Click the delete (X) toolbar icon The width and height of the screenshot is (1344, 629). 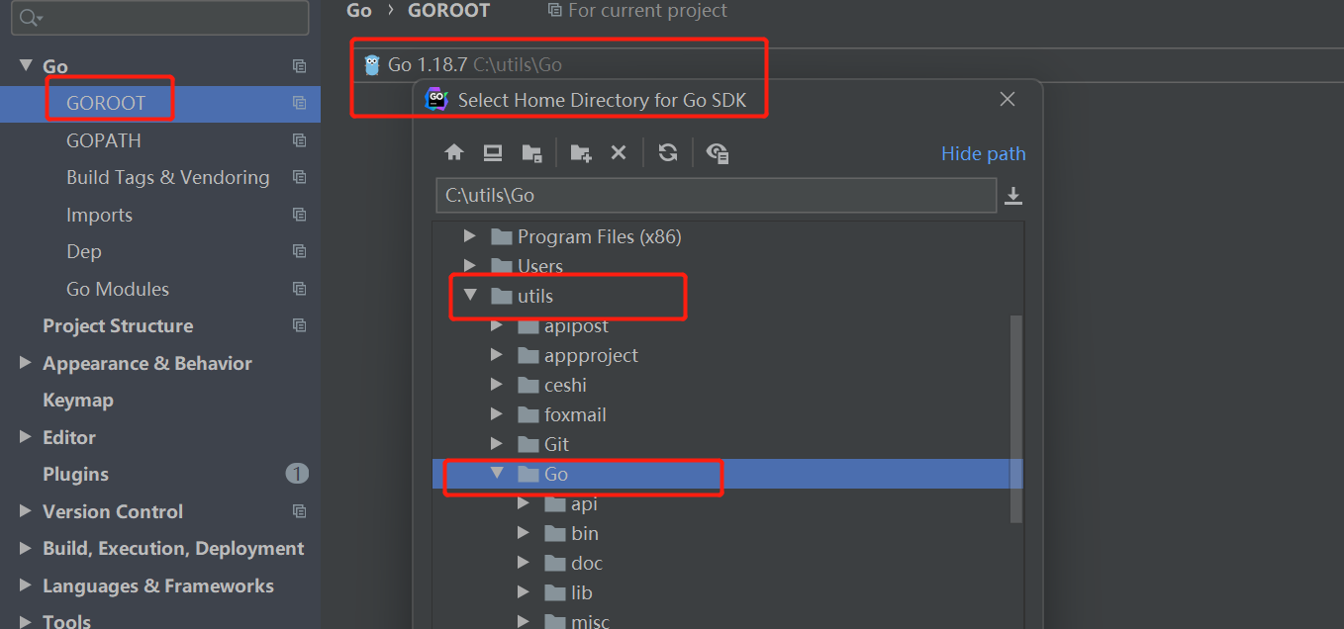pos(619,152)
